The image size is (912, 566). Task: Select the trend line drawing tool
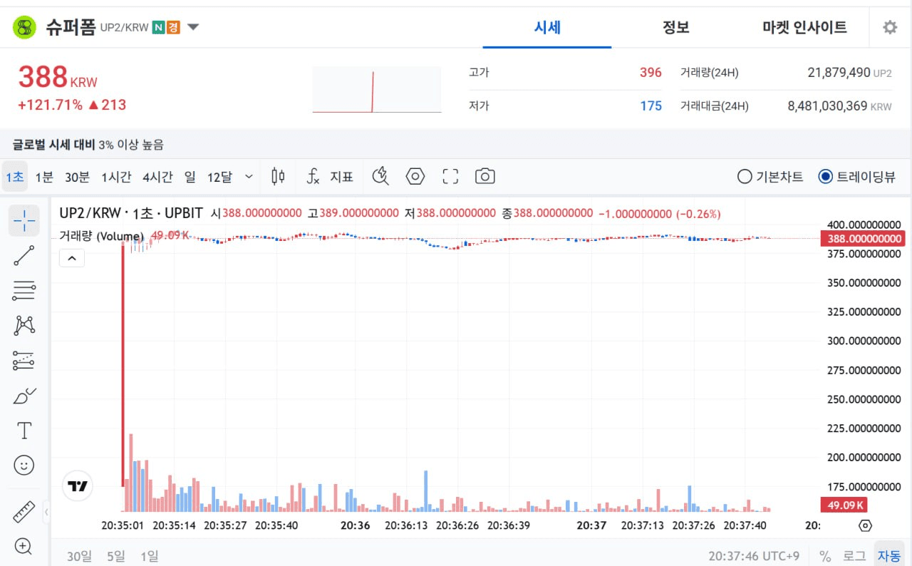click(x=24, y=255)
